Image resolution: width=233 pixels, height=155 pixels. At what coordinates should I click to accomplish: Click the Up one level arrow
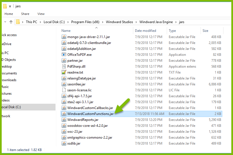(11, 22)
